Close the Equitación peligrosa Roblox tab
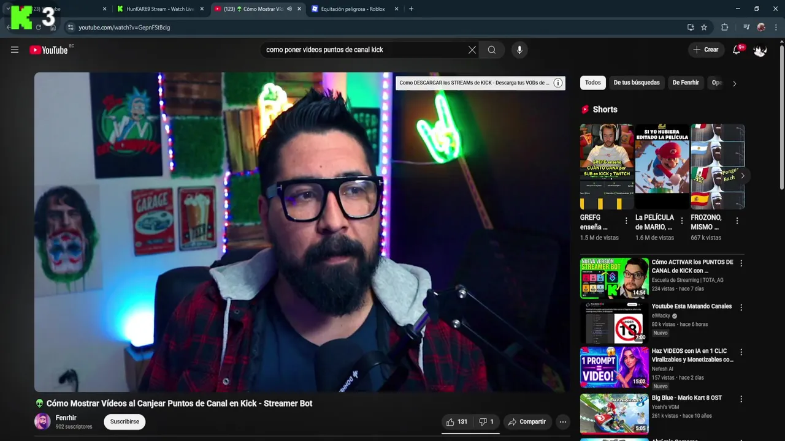This screenshot has height=441, width=785. [x=397, y=9]
